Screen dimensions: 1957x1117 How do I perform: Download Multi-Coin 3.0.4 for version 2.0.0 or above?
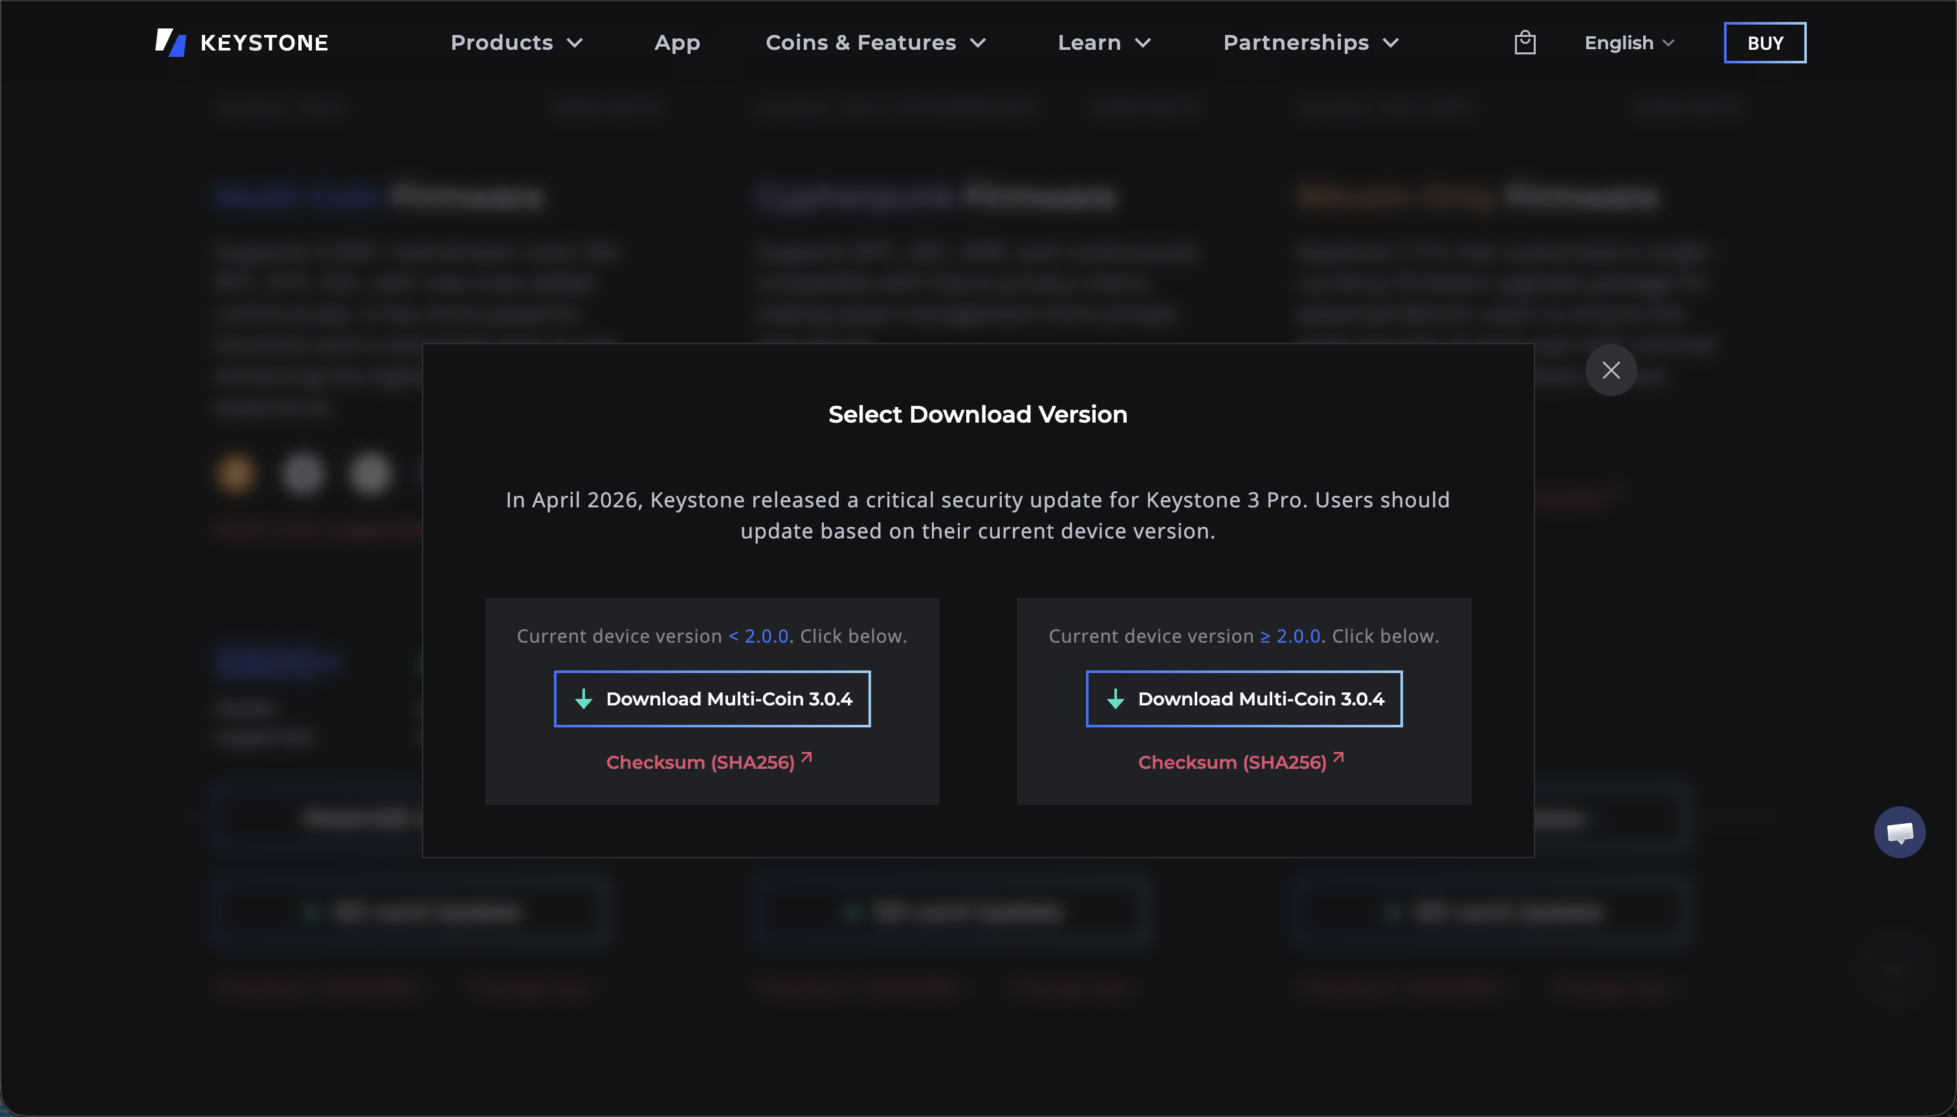click(x=1244, y=699)
